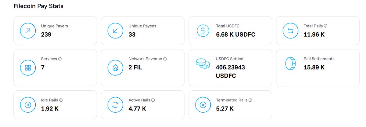Click the Network Revenue label
Image resolution: width=366 pixels, height=127 pixels.
(x=145, y=59)
